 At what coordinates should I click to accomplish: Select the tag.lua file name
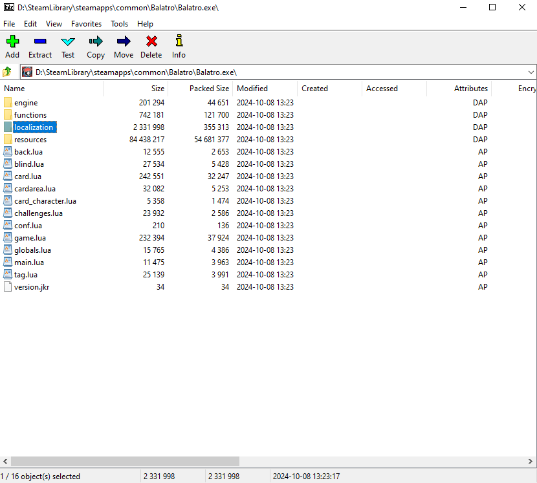(x=26, y=275)
